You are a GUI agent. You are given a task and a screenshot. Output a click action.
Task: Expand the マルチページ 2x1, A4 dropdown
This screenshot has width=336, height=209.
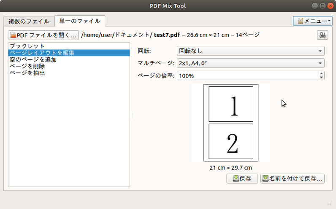click(x=250, y=63)
